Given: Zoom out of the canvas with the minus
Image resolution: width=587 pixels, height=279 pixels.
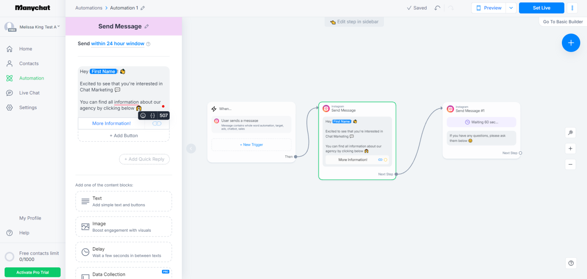Looking at the screenshot, I should pos(570,164).
